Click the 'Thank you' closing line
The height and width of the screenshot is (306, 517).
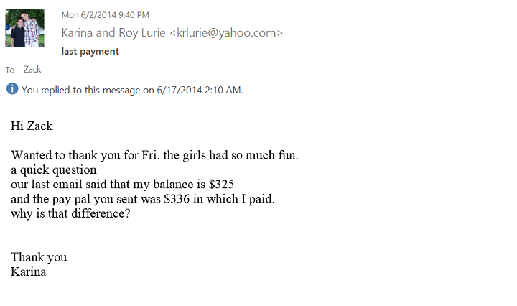click(39, 257)
